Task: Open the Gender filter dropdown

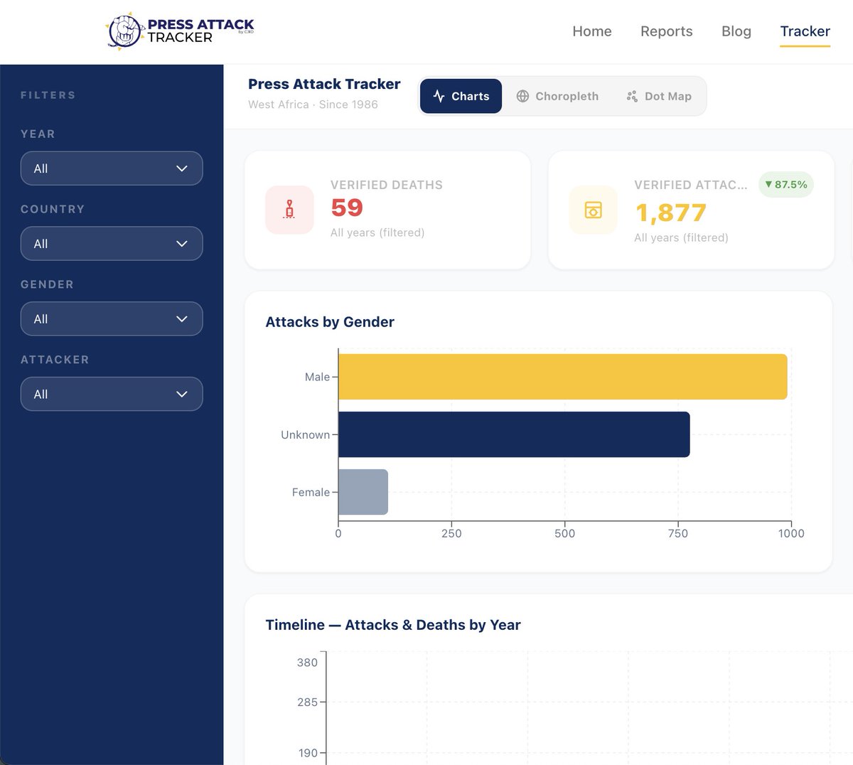Action: 112,319
